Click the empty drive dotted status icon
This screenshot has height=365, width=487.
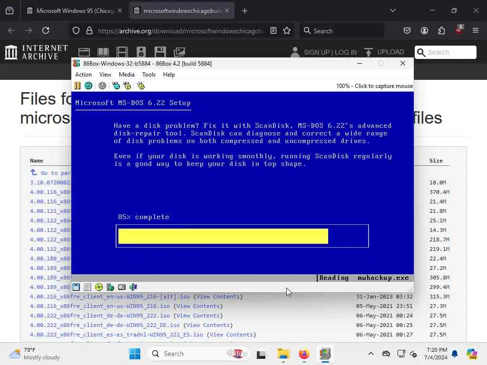click(x=88, y=287)
